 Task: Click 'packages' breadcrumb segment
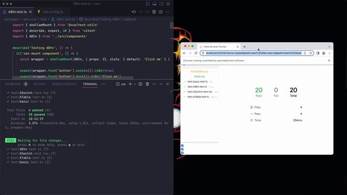point(12,19)
